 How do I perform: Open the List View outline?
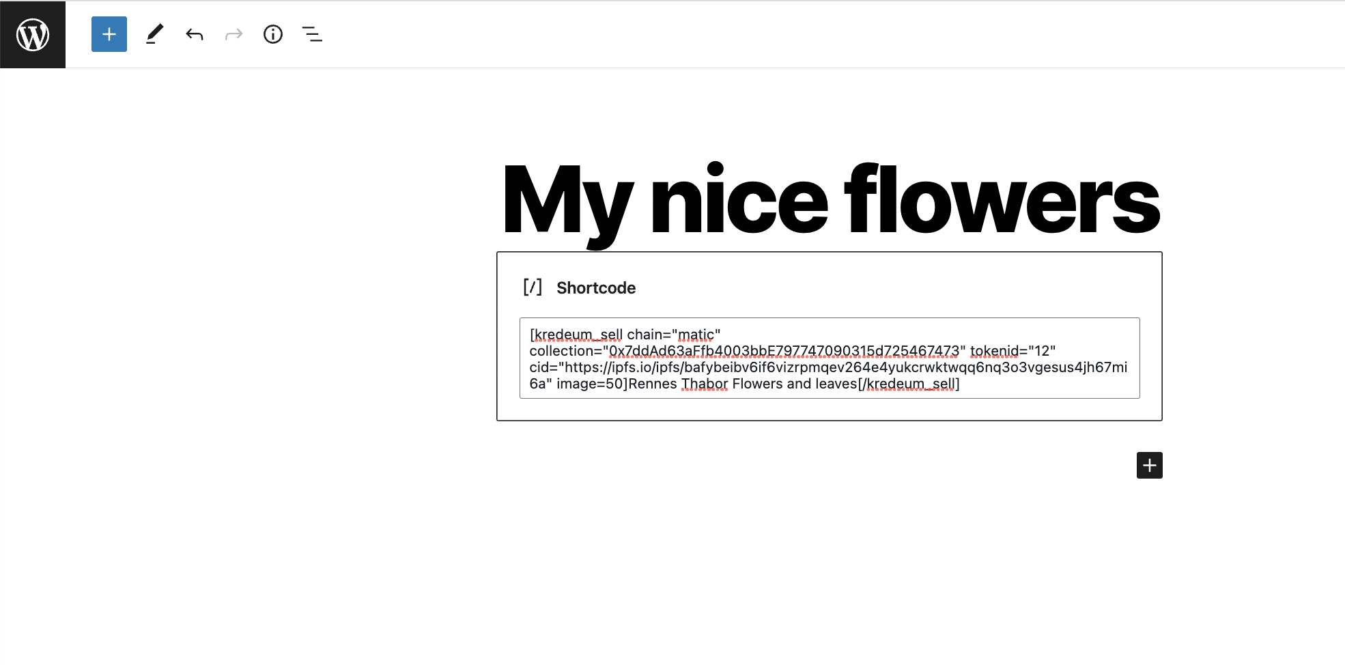point(312,34)
